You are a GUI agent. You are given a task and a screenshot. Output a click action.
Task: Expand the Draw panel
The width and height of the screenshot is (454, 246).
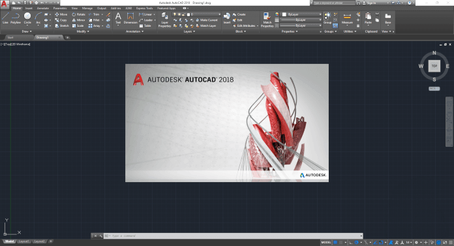[x=27, y=31]
